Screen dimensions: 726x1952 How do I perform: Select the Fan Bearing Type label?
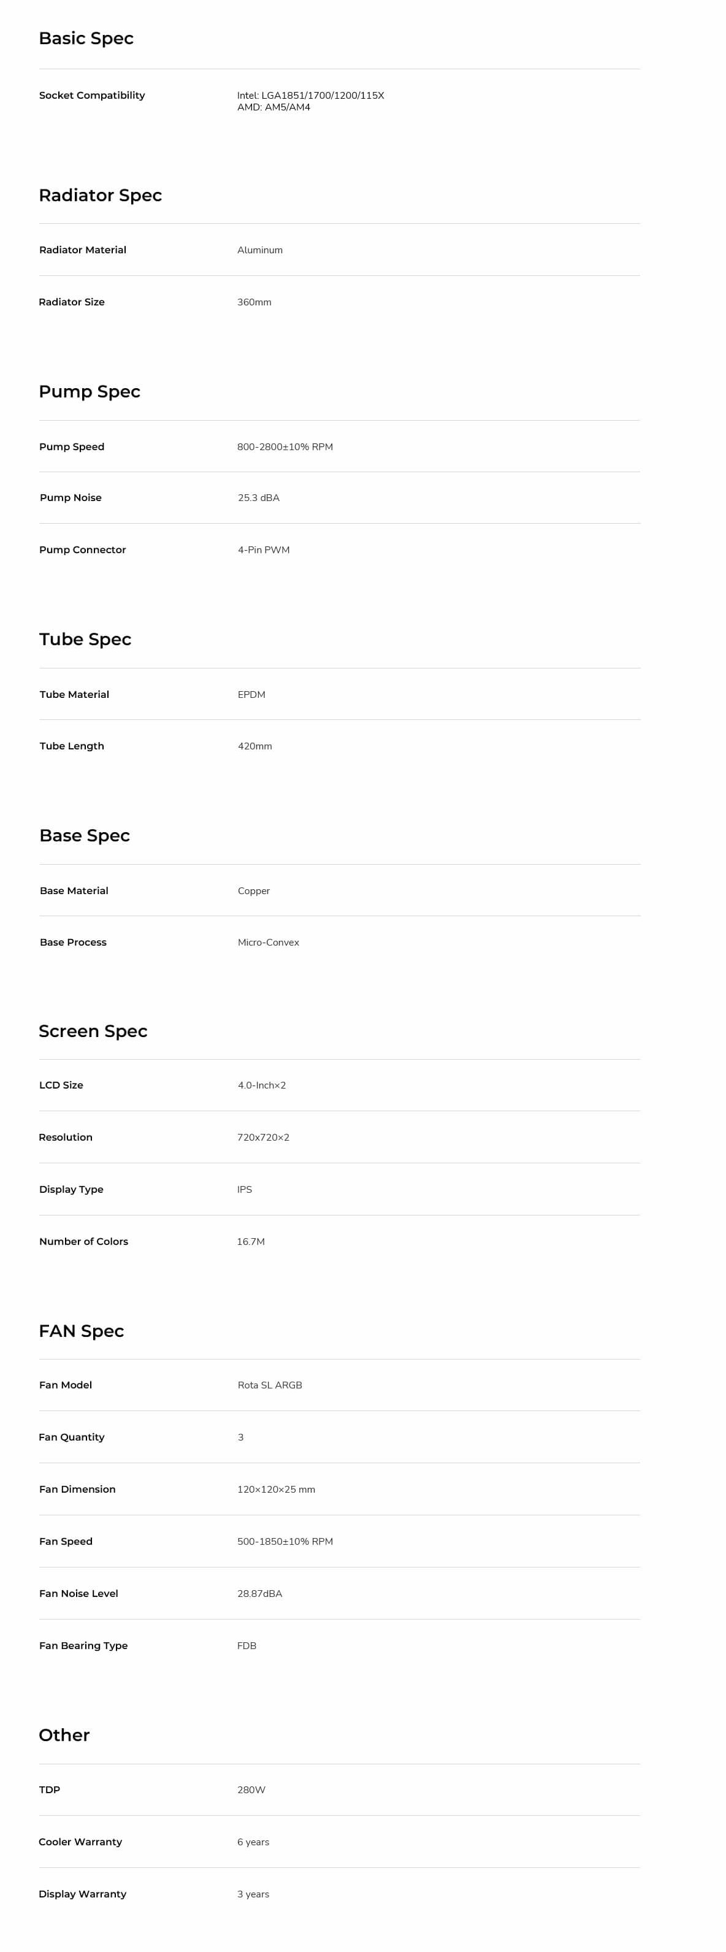coord(83,1646)
